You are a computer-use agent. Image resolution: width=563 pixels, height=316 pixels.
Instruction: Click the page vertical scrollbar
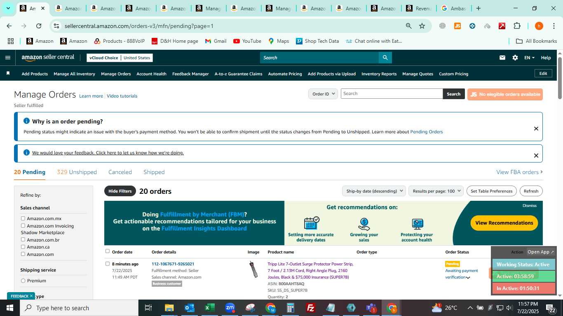pyautogui.click(x=560, y=78)
